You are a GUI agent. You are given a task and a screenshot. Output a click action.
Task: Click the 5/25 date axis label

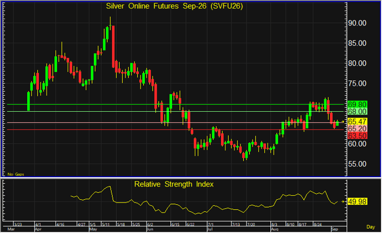(136, 224)
